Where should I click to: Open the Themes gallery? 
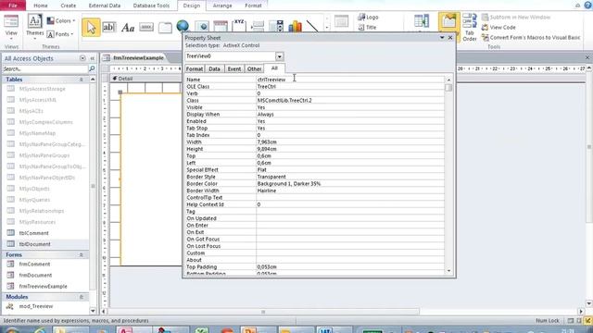click(35, 26)
